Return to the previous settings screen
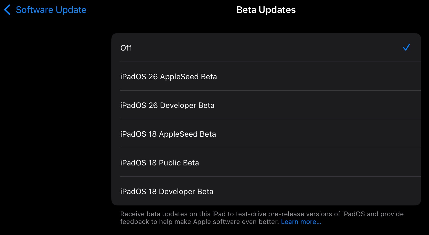 (45, 10)
